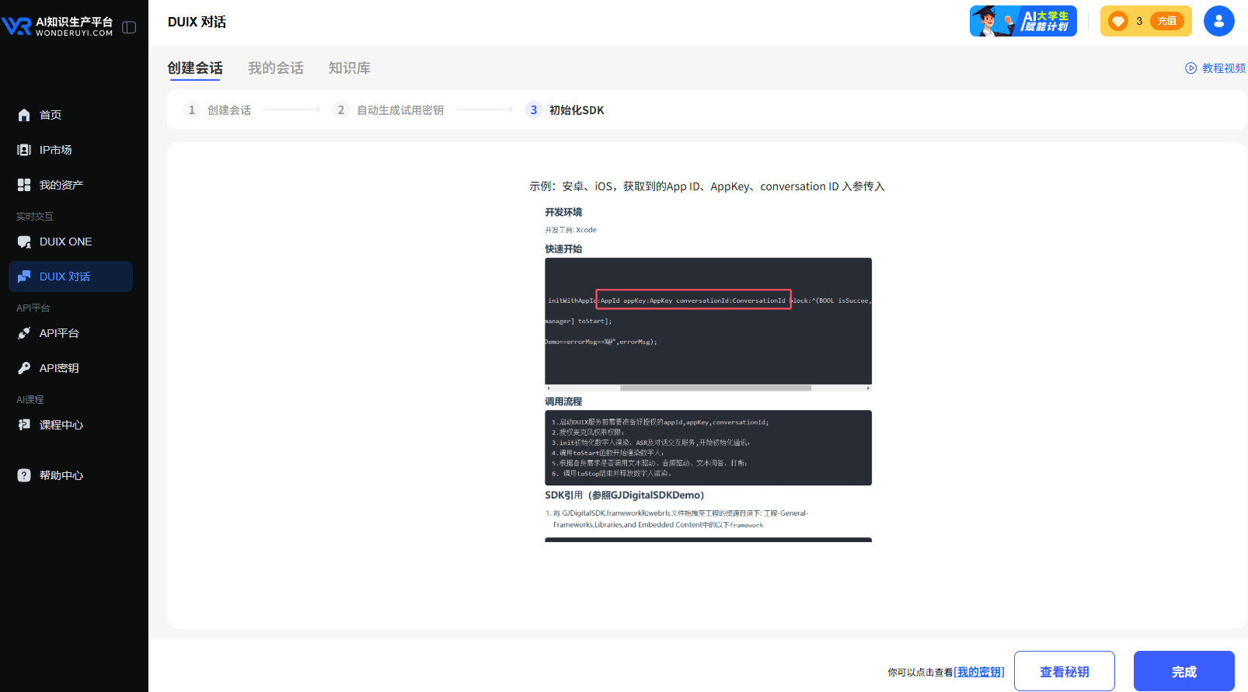Click the 查看秘钥 button

1064,671
